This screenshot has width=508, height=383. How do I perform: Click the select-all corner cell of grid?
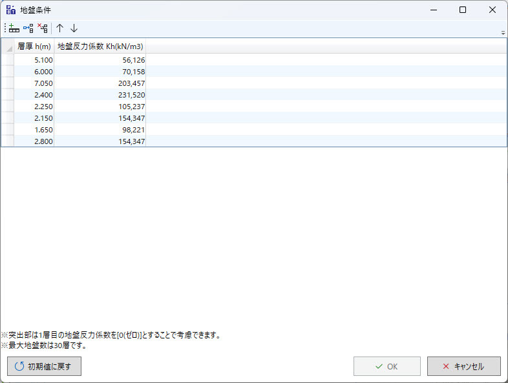coord(7,47)
